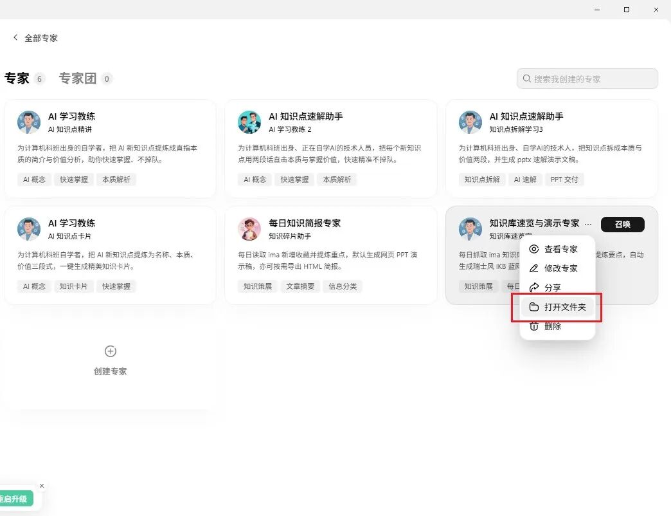This screenshot has height=516, width=671.
Task: Click the folder icon for 打开文件夹
Action: tap(533, 307)
